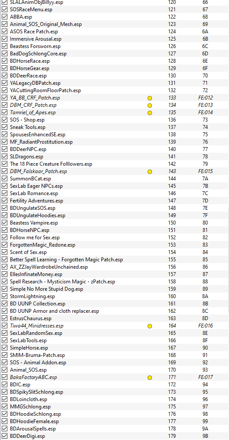Select the BD UUNP Collection.esp plugin name
The height and width of the screenshot is (440, 229).
tap(38, 304)
